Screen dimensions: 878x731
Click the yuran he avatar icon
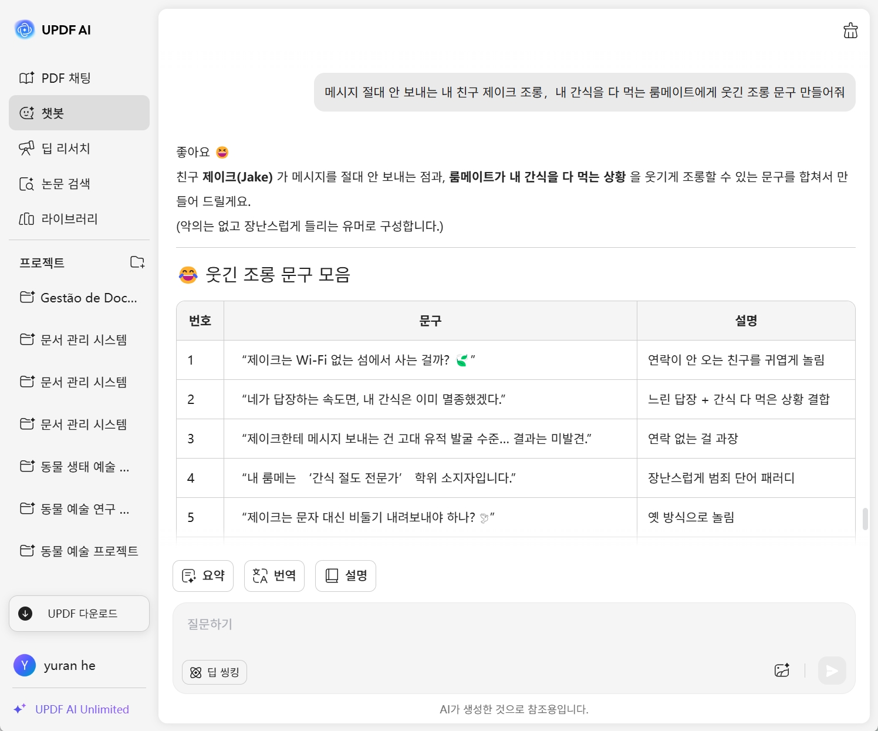click(25, 665)
